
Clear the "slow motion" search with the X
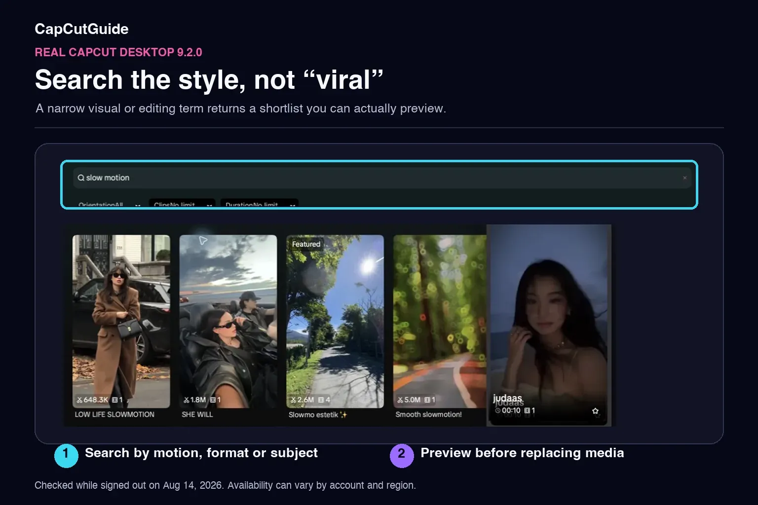point(684,178)
